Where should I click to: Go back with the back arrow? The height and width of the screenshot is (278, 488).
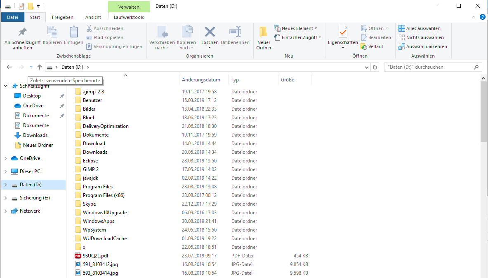click(x=9, y=67)
